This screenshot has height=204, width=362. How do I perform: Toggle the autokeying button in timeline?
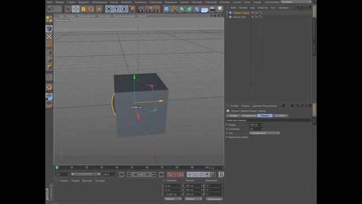(175, 175)
